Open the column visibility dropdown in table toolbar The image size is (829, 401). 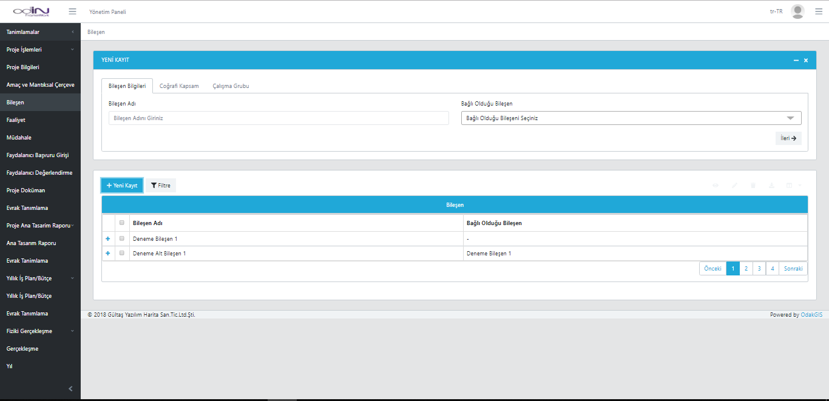(x=793, y=186)
